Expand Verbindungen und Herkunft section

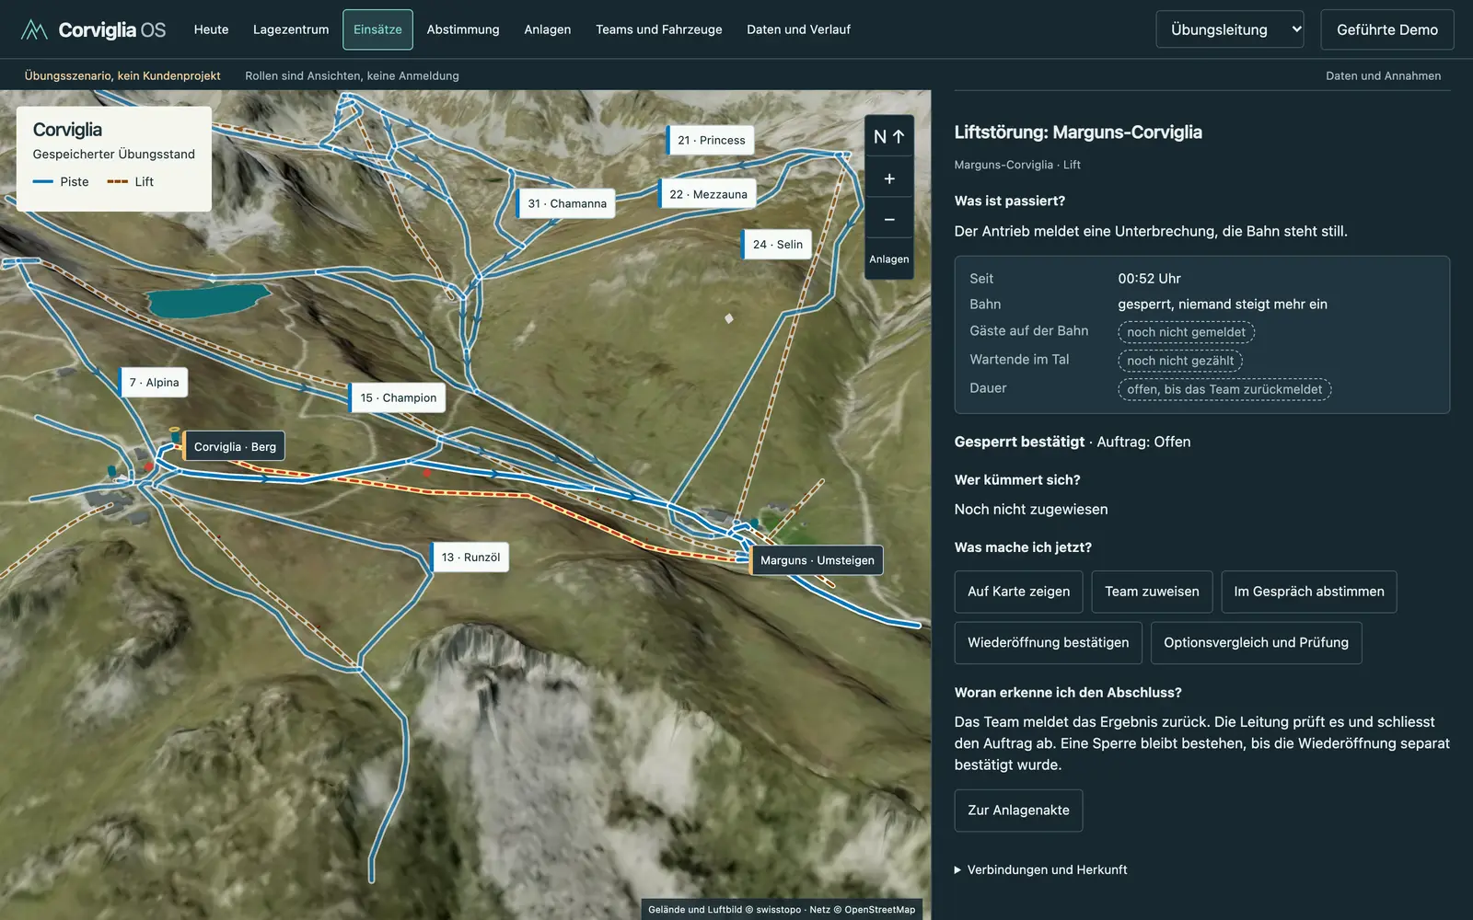1040,869
